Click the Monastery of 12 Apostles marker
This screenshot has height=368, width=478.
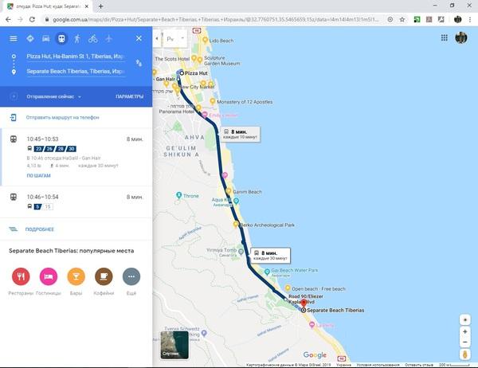tap(213, 101)
